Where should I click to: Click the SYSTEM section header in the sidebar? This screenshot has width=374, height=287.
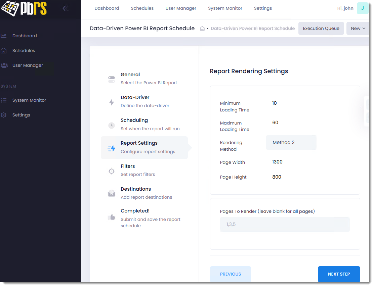coord(8,86)
